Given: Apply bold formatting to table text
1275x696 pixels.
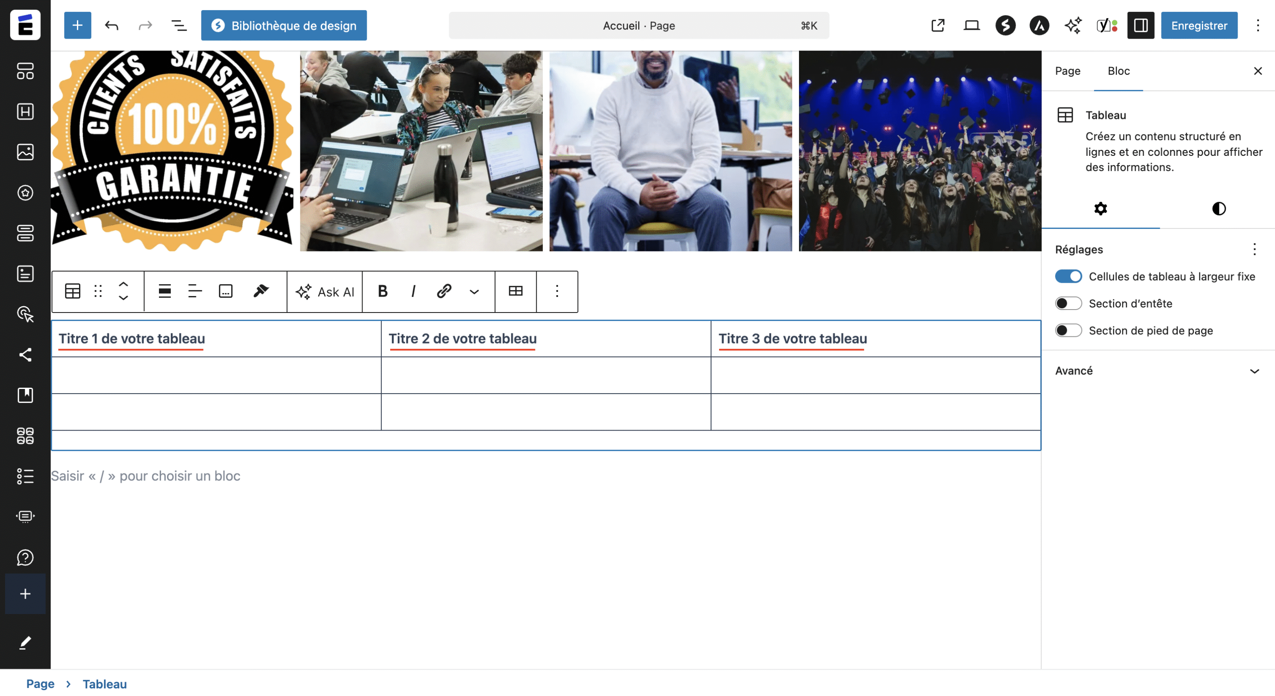Looking at the screenshot, I should coord(382,291).
